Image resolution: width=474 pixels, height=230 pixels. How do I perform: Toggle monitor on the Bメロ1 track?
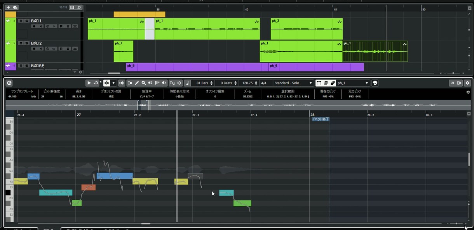[x=40, y=26]
